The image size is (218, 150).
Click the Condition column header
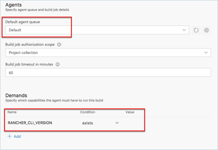[88, 112]
